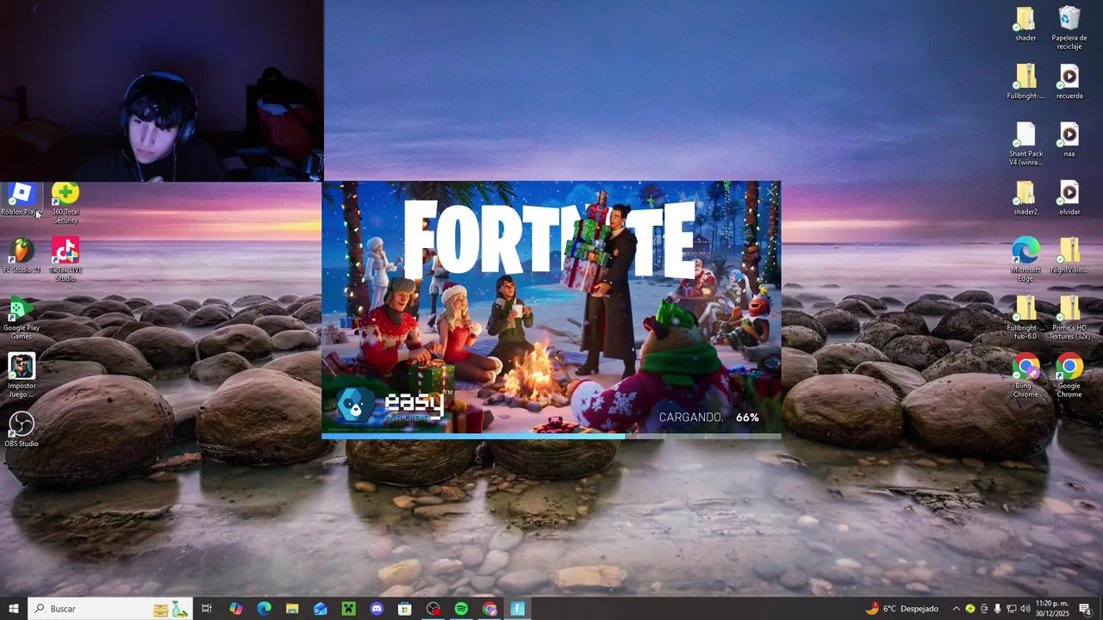Click the Buscar taskbar search field
This screenshot has height=620, width=1103.
coord(110,609)
